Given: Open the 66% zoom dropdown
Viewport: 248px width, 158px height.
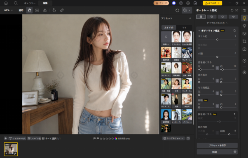Looking at the screenshot, I should coord(9,10).
